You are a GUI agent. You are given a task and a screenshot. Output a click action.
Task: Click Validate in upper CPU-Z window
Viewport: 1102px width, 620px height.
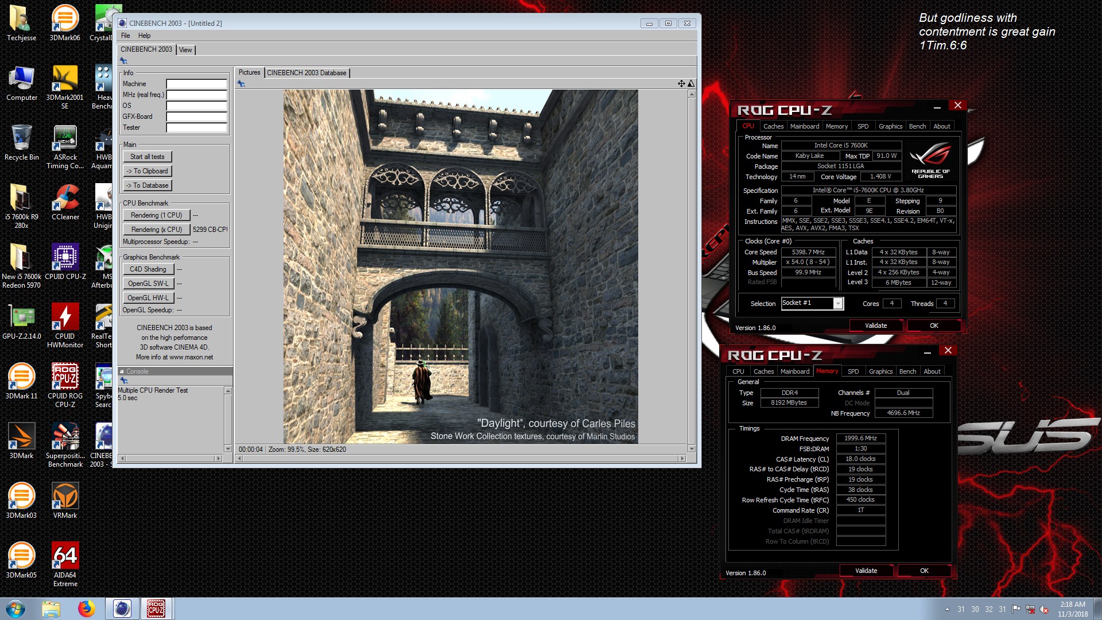876,325
